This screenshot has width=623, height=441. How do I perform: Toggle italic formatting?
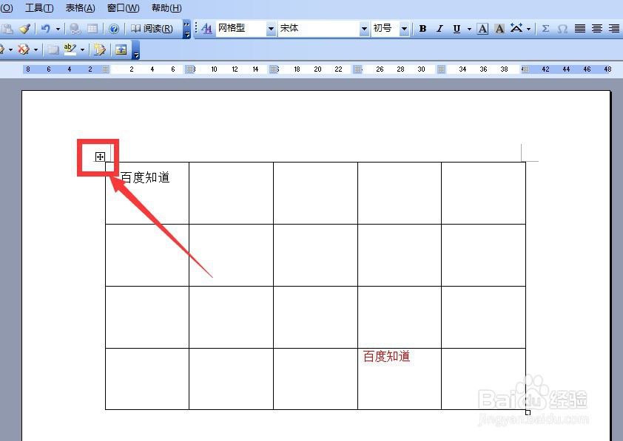440,29
